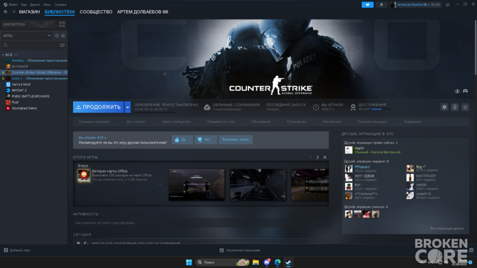Open Страница в магазине link
Image resolution: width=477 pixels, height=268 pixels.
click(x=94, y=122)
